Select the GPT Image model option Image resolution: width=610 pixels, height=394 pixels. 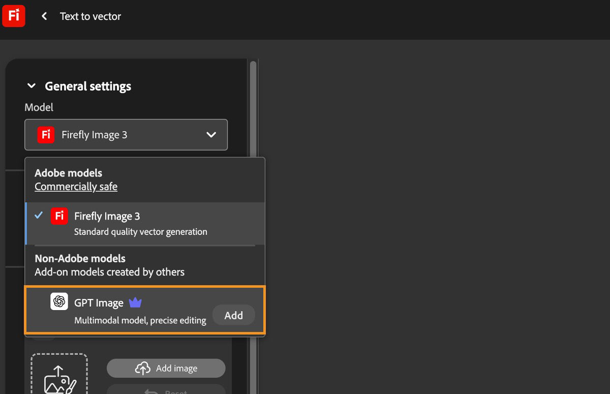tap(145, 310)
